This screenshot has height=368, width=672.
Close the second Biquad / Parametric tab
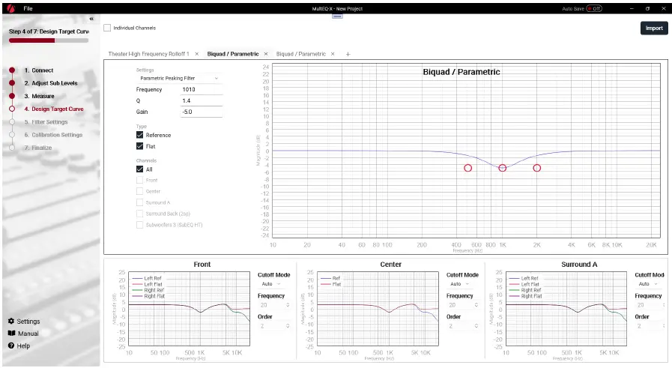pyautogui.click(x=333, y=54)
